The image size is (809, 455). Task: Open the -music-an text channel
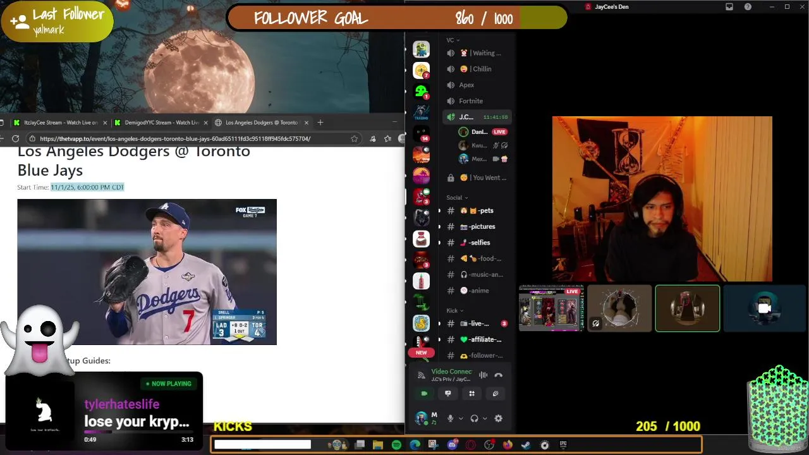[478, 274]
